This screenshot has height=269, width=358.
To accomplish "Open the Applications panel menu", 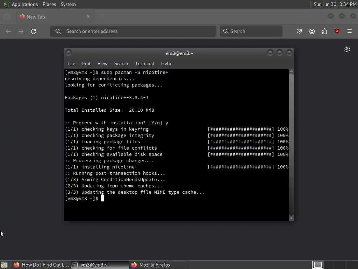I will point(21,4).
